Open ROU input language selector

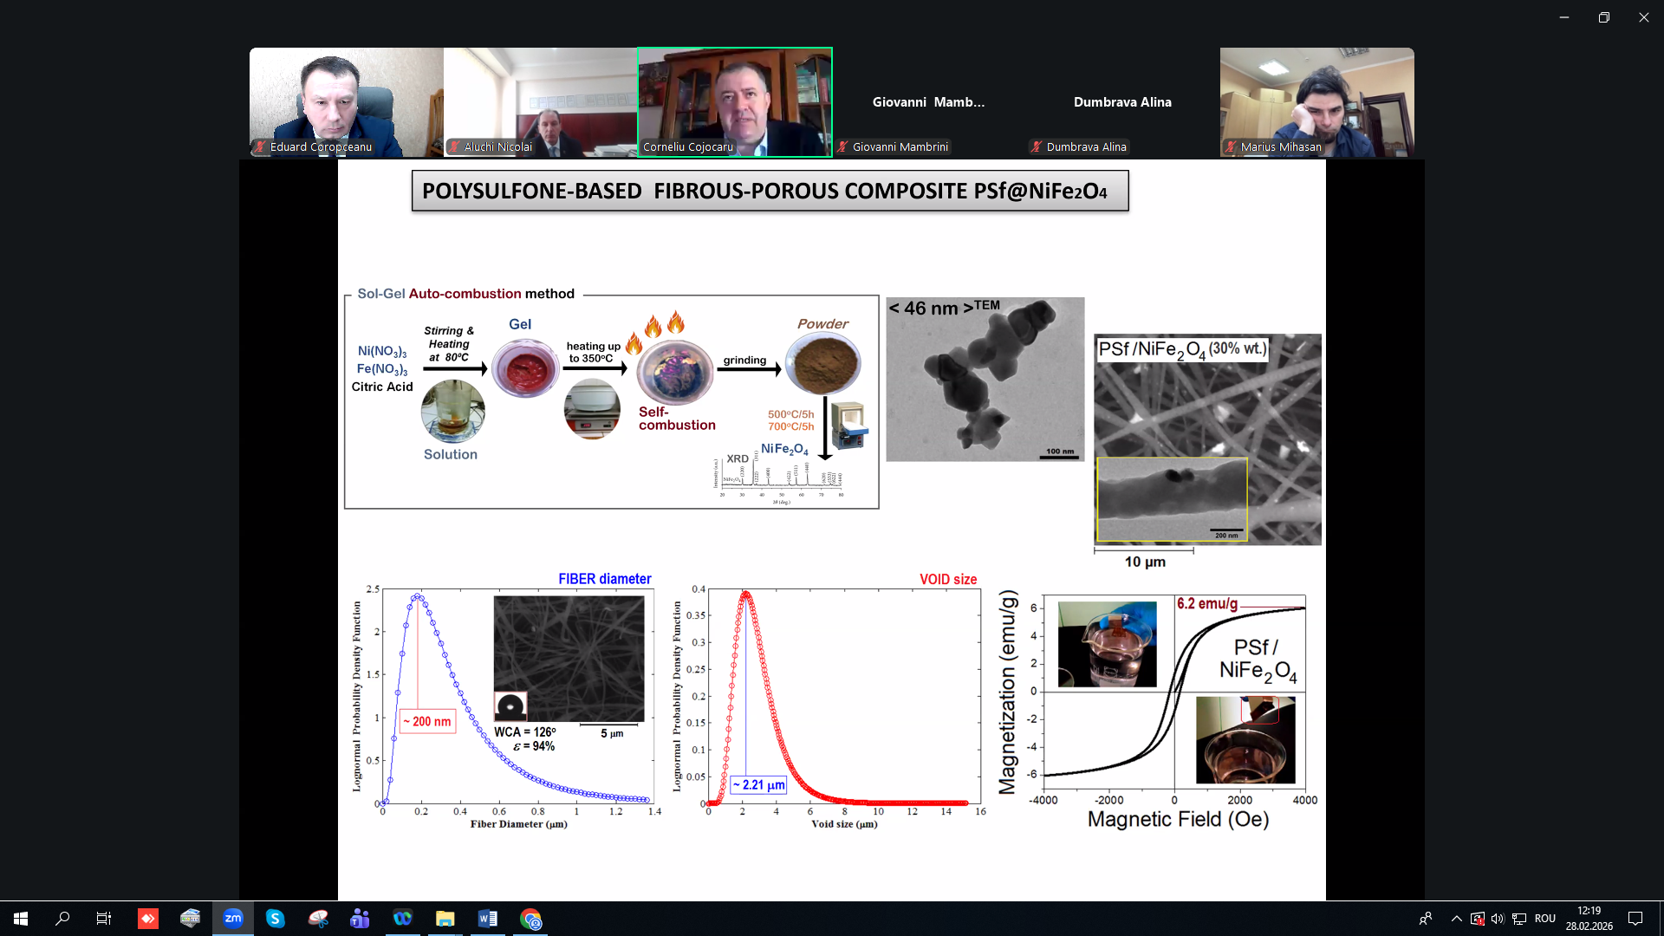(x=1544, y=919)
